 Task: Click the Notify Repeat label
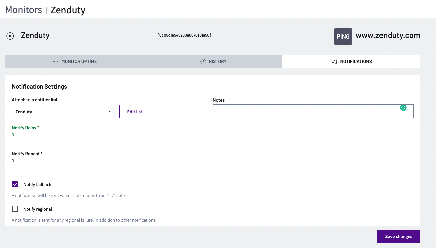(x=27, y=154)
